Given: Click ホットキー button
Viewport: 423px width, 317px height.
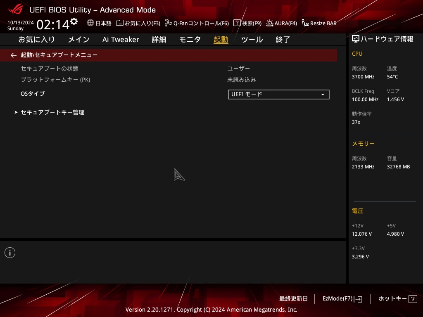Looking at the screenshot, I should click(398, 299).
